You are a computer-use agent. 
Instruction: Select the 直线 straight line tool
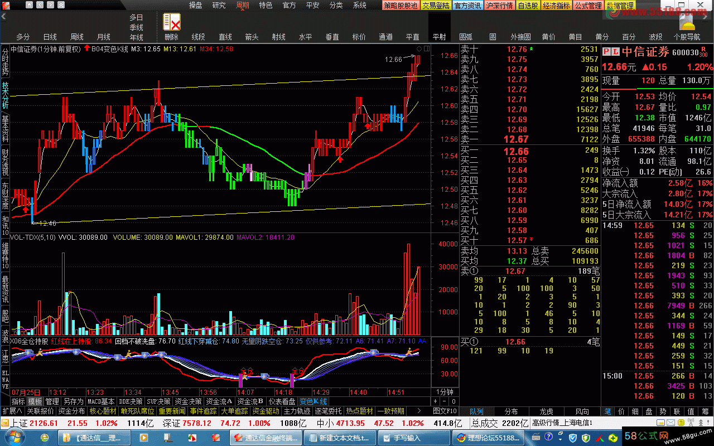click(x=225, y=37)
